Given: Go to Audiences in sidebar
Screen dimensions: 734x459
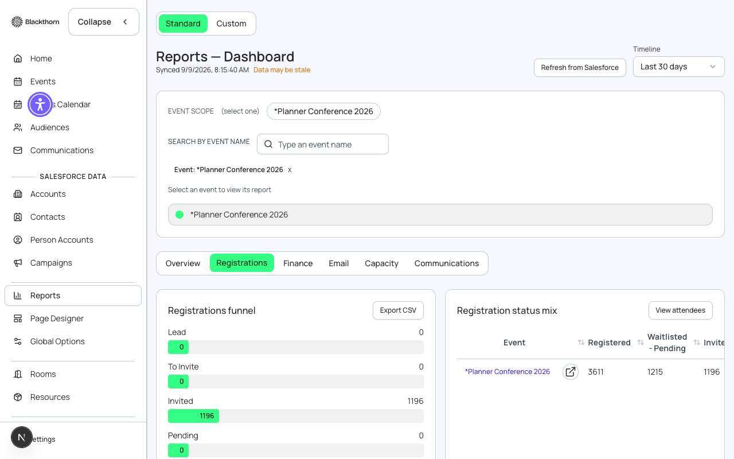Looking at the screenshot, I should (x=73, y=127).
